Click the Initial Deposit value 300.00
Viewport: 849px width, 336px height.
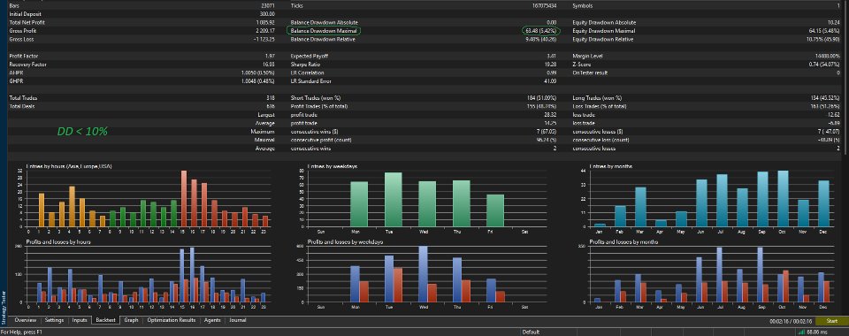(x=267, y=14)
